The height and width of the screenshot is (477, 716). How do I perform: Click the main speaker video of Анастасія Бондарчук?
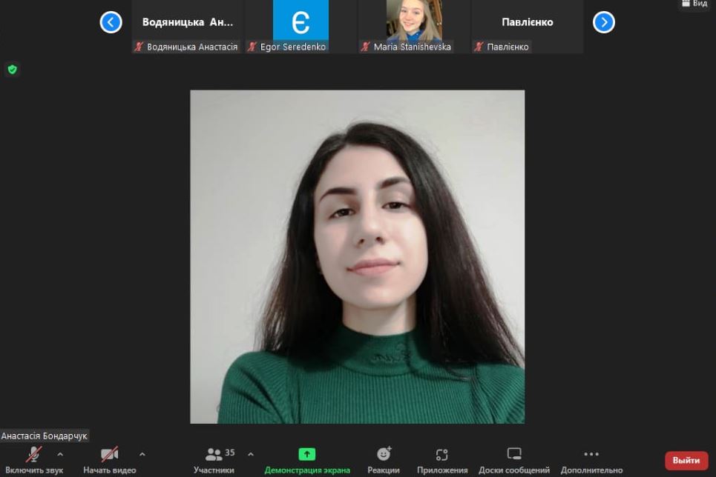tap(357, 257)
